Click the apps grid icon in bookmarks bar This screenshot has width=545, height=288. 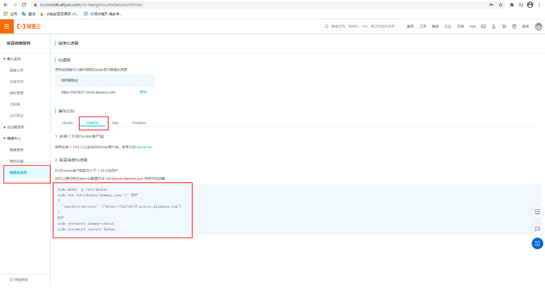click(6, 14)
